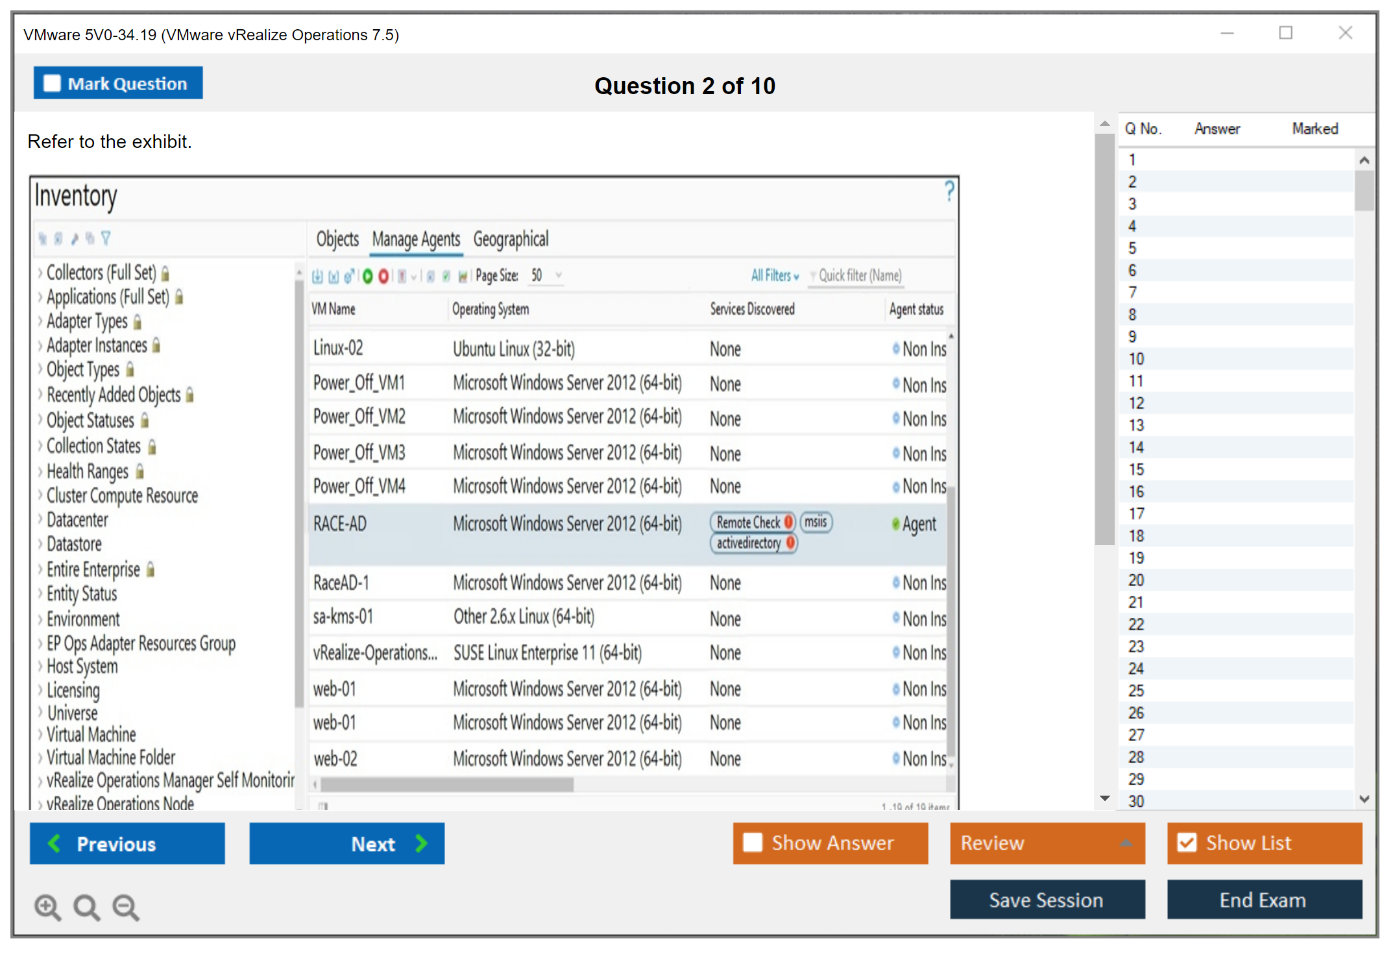Click the Uninstall Agent icon in toolbar
Screen dimensions: 1395x954
click(334, 276)
